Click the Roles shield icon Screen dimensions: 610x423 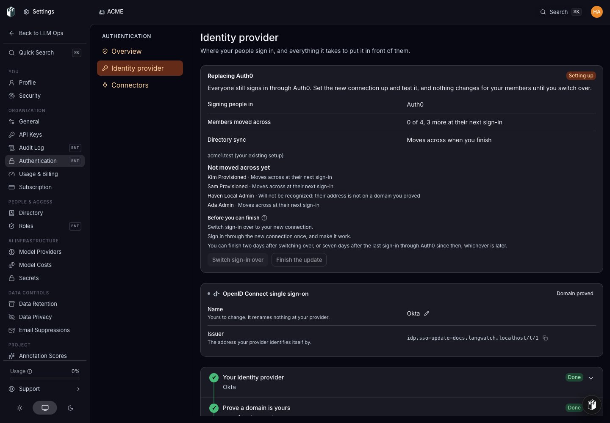click(12, 226)
